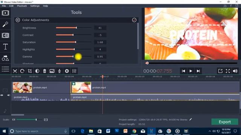This screenshot has width=241, height=135.
Task: Open the Settings menu
Action: [35, 6]
